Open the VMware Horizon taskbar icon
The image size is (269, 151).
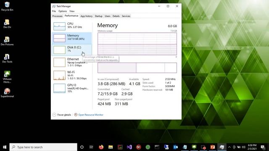(x=194, y=147)
